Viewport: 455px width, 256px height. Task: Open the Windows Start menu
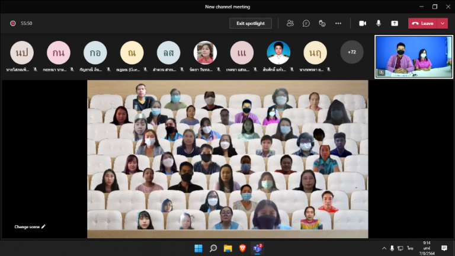pos(198,248)
